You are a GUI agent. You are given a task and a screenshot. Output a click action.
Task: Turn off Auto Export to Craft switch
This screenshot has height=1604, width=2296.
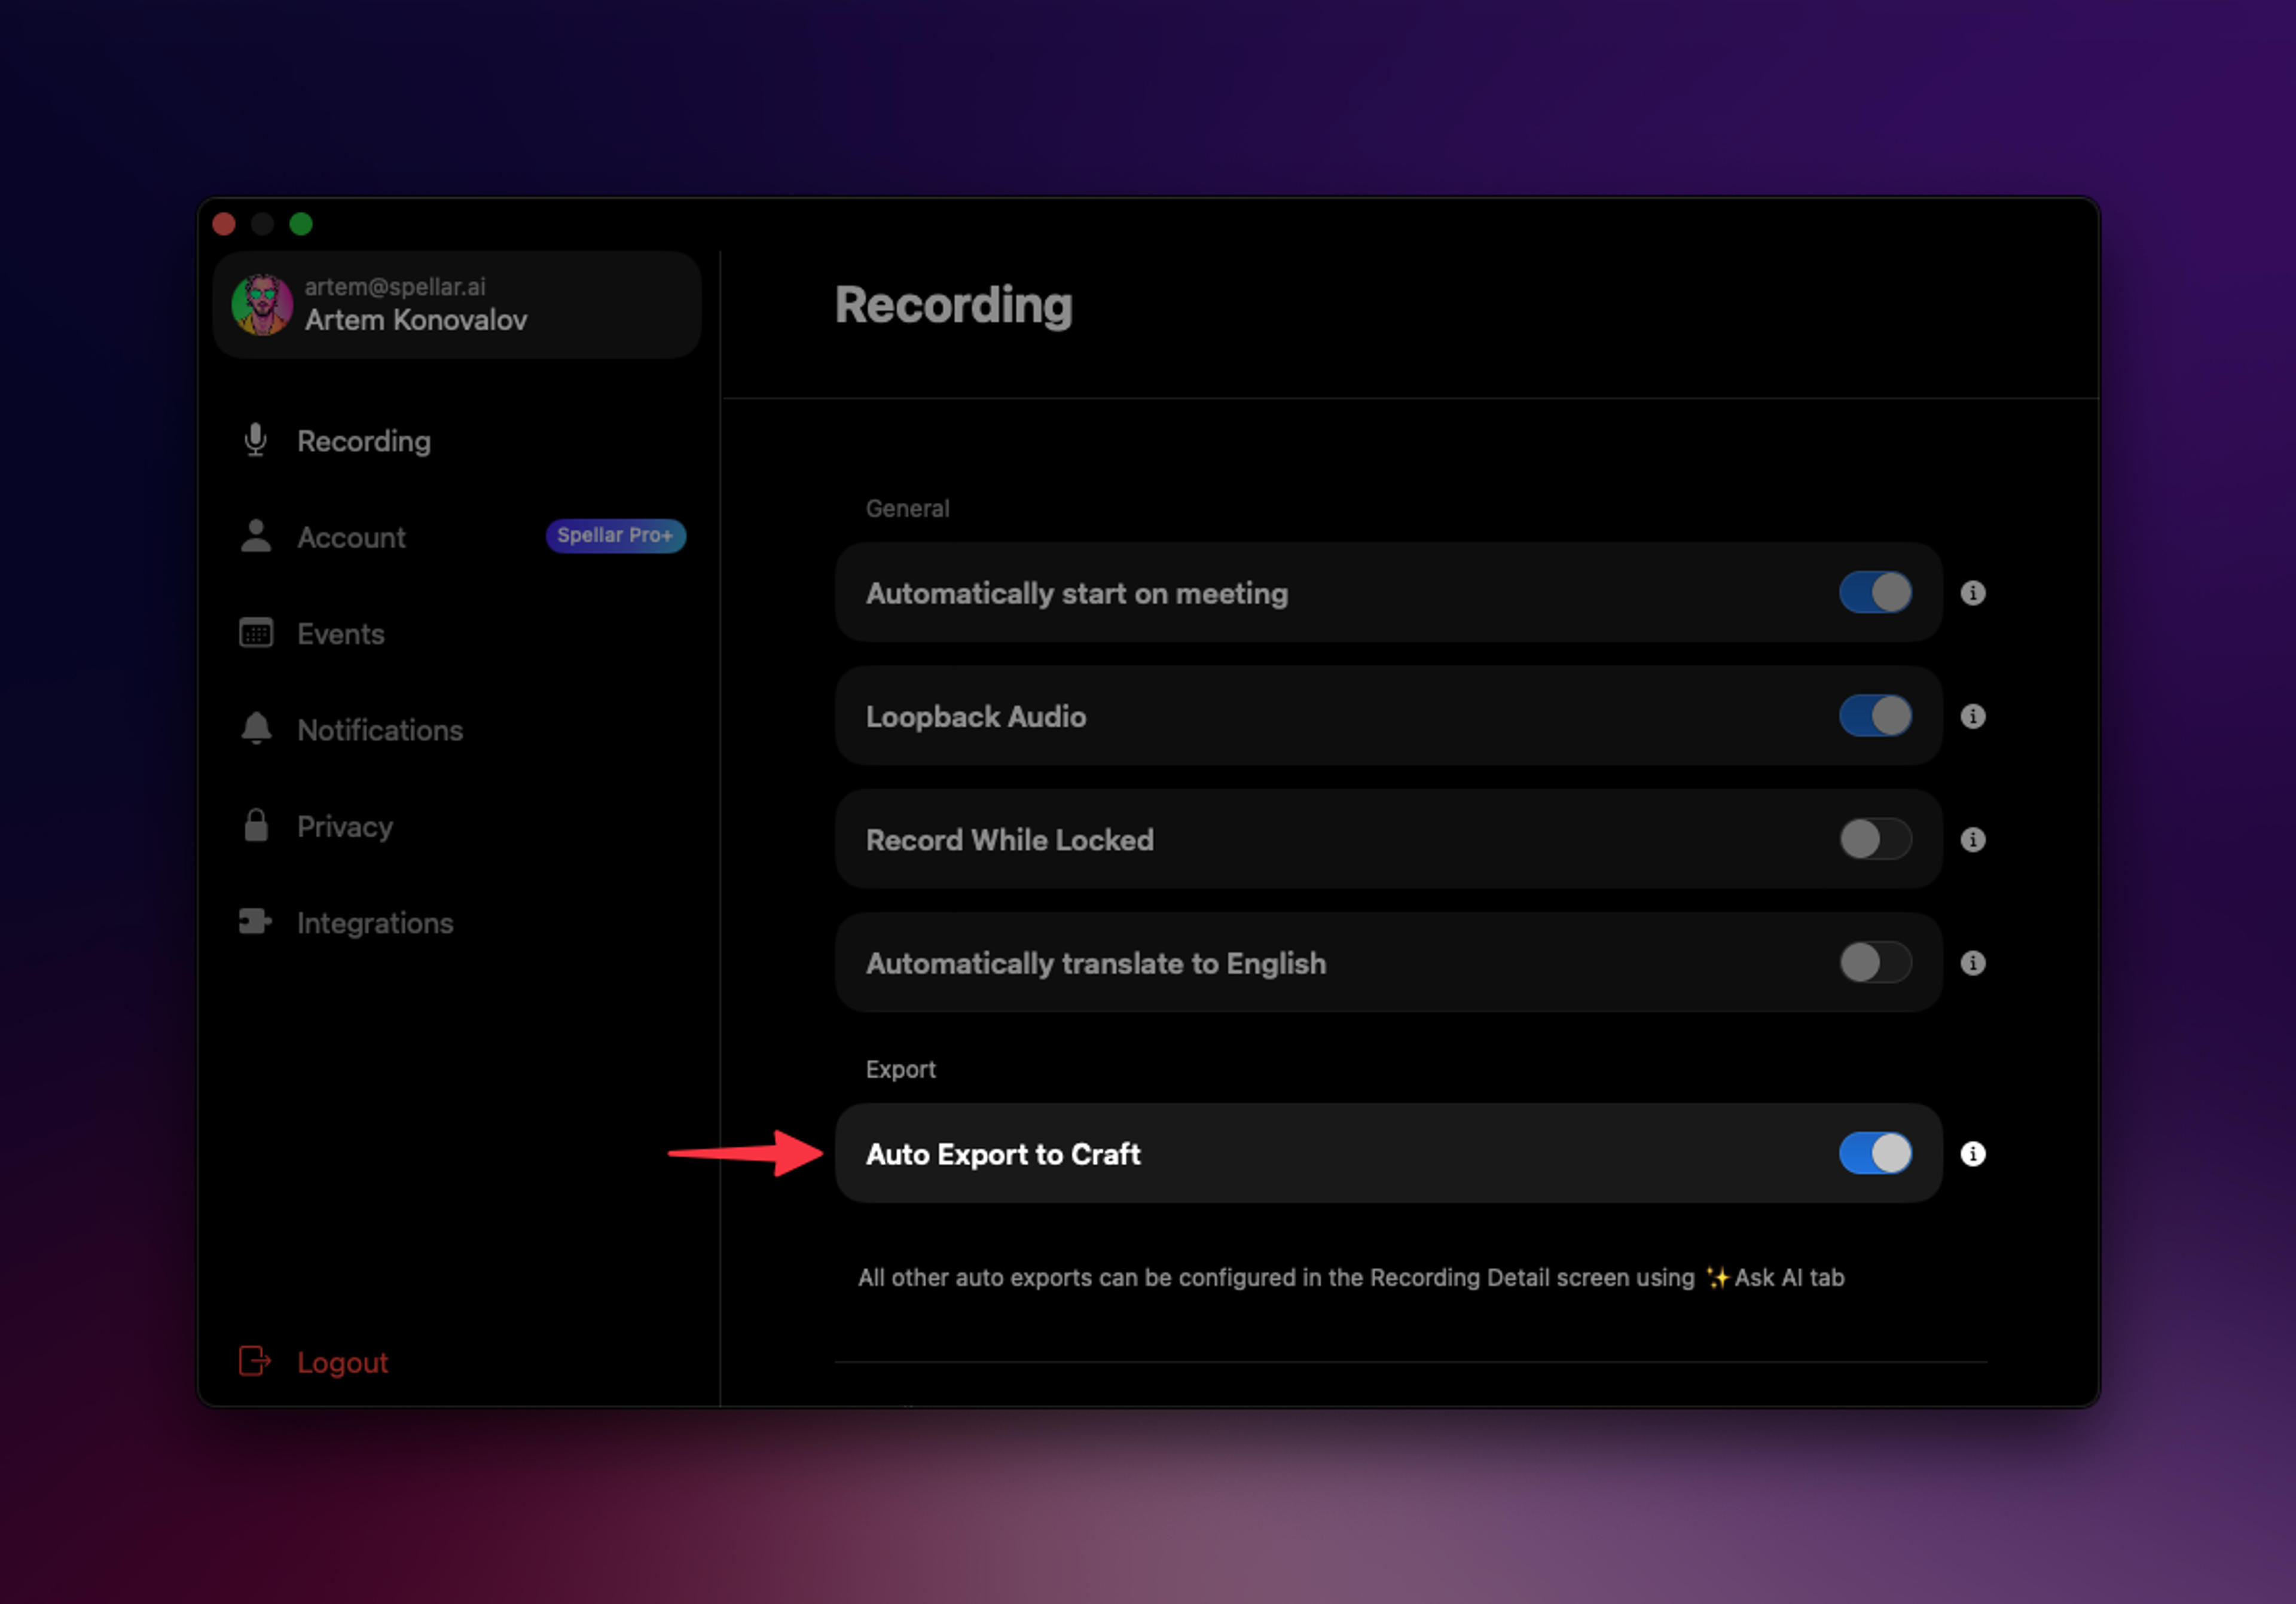click(1875, 1153)
